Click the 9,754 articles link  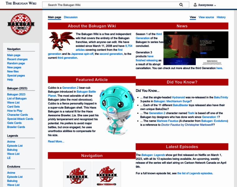(x=128, y=46)
